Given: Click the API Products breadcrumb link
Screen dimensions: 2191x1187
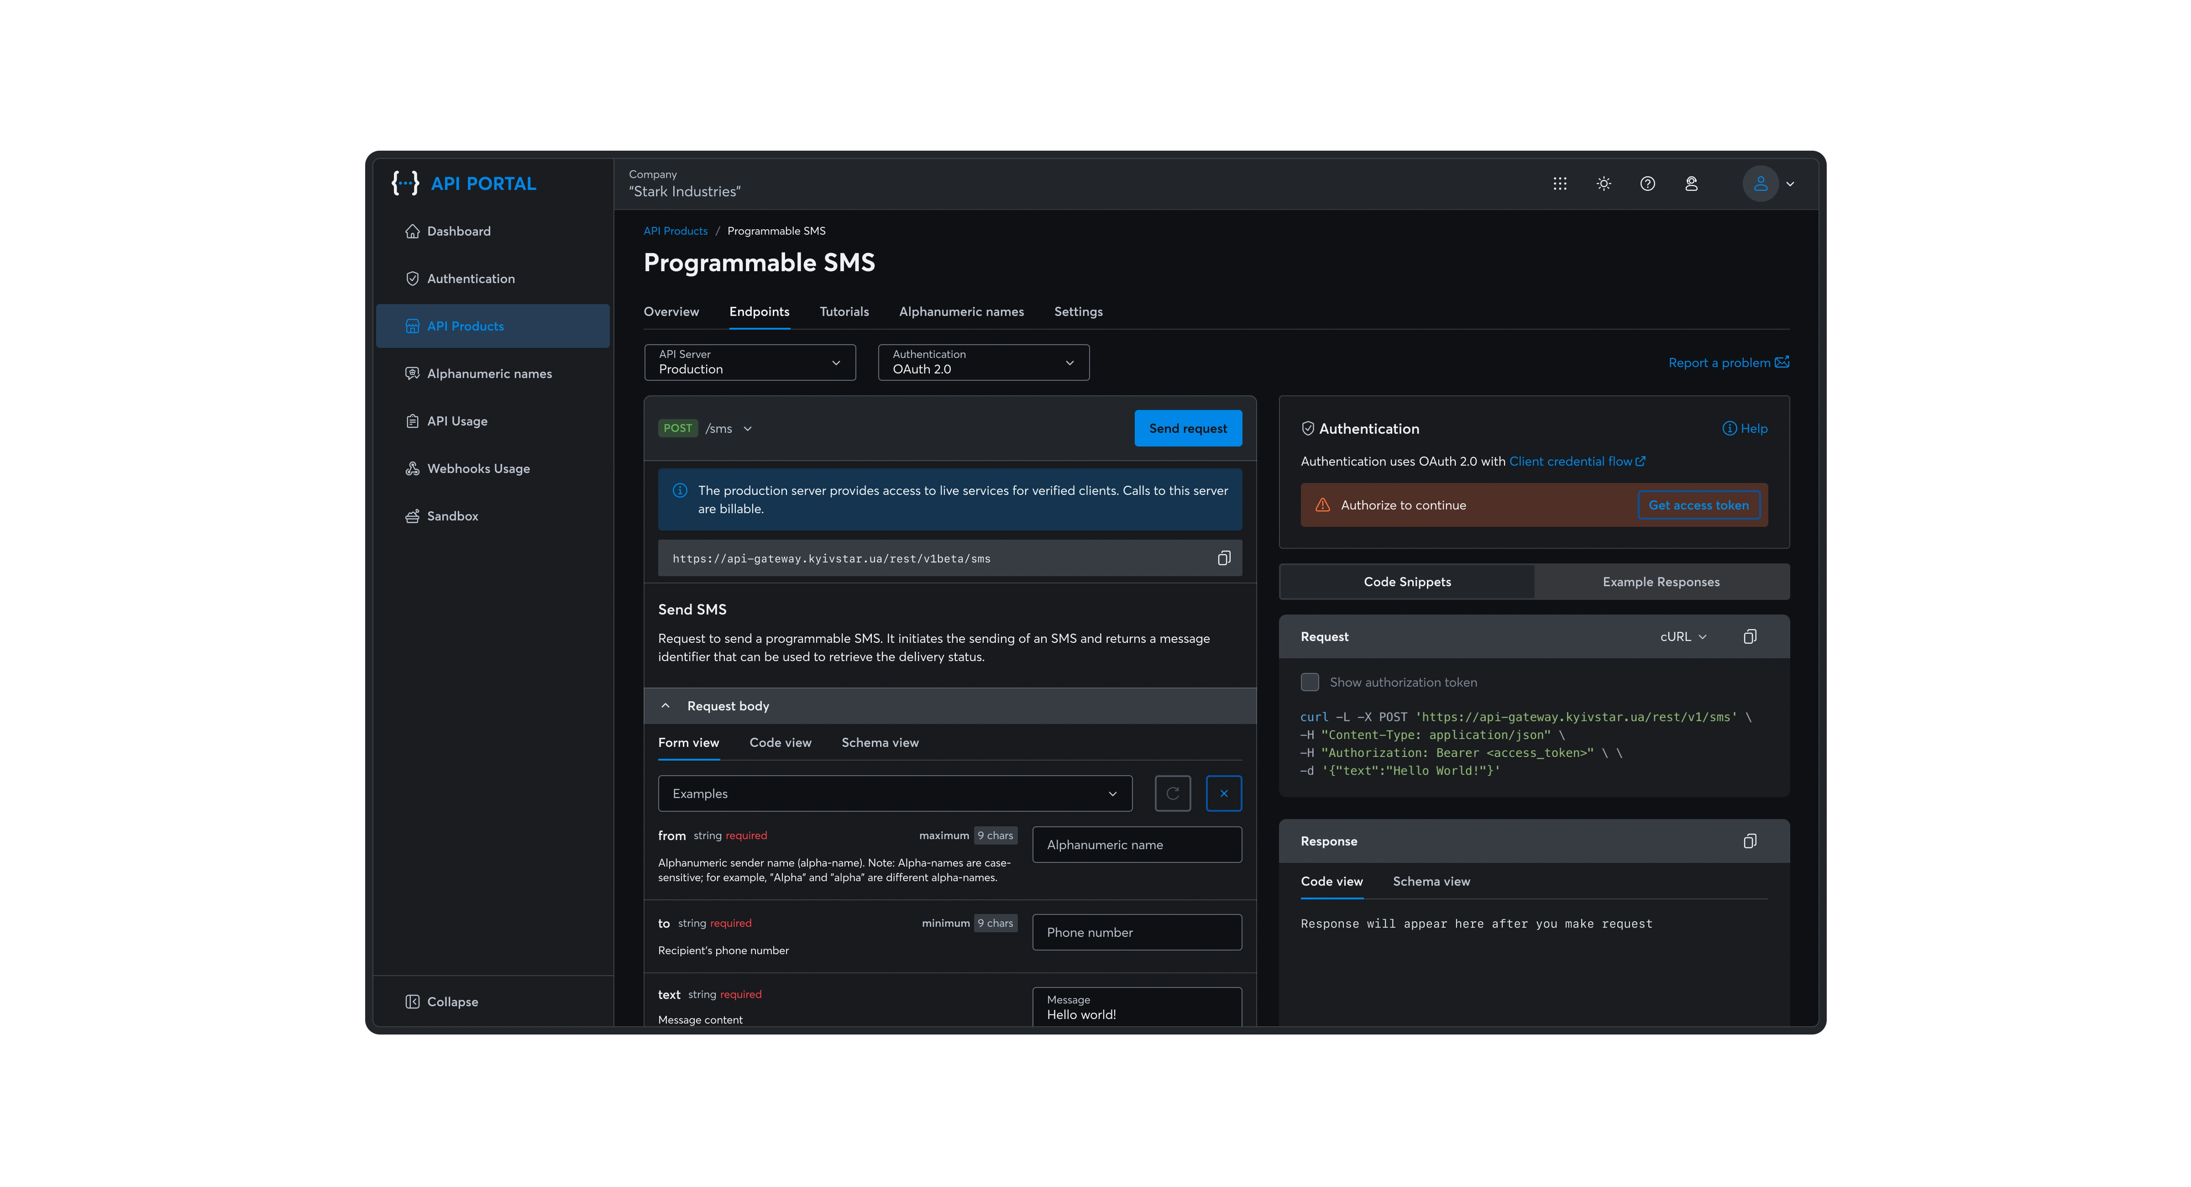Looking at the screenshot, I should coord(676,231).
